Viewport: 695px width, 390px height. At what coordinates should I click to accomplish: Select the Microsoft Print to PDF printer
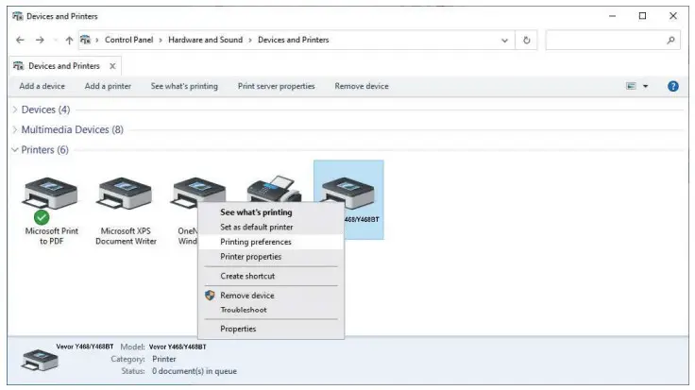51,212
